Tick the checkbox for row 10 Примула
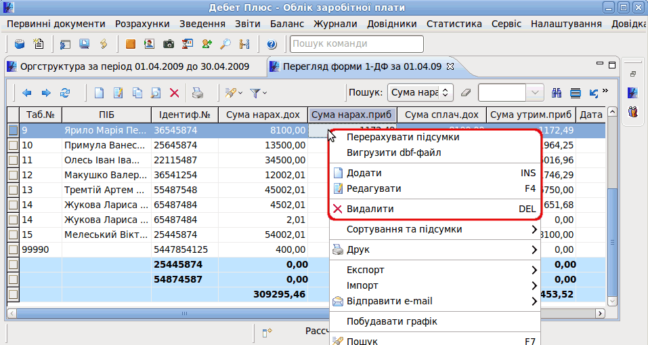 [x=14, y=145]
